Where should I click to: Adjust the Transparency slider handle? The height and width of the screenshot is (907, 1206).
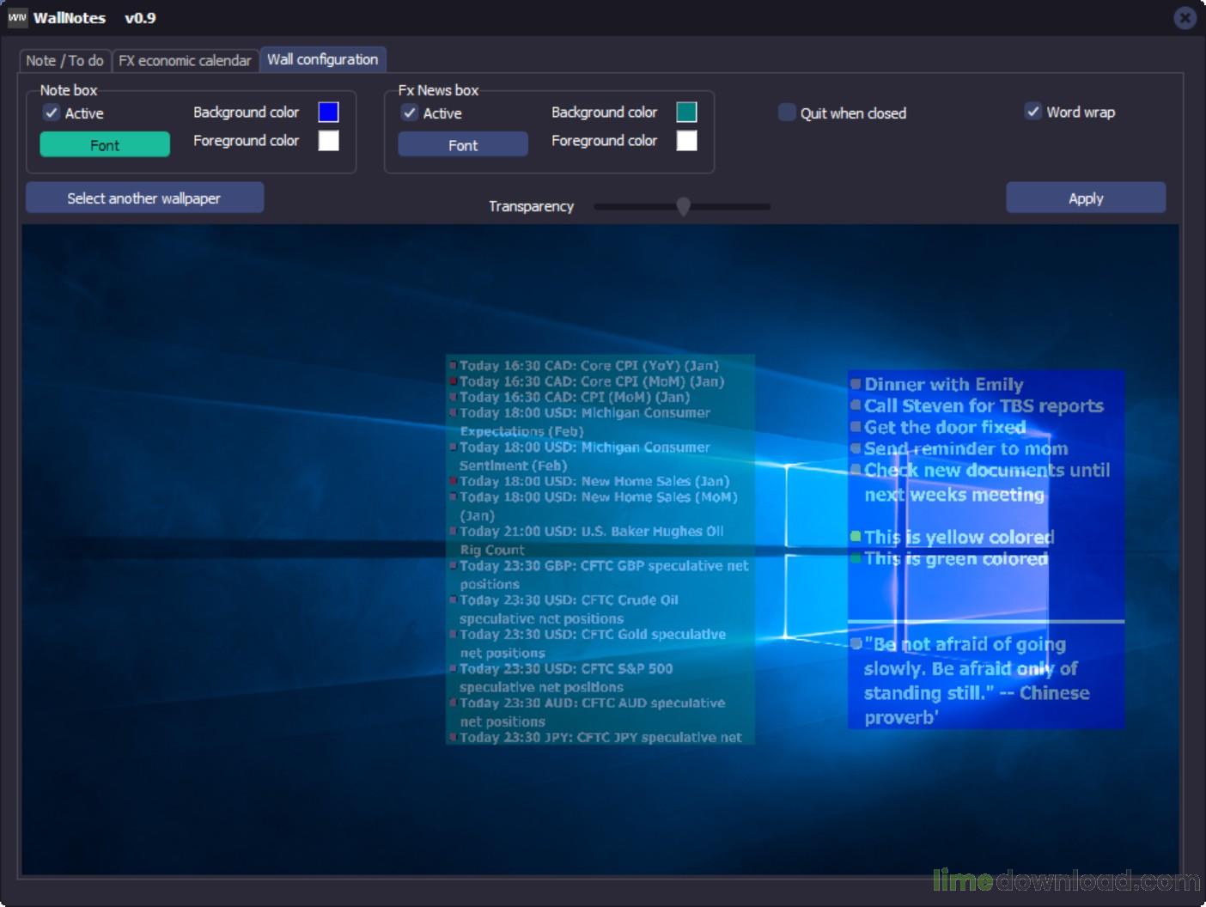[x=684, y=206]
